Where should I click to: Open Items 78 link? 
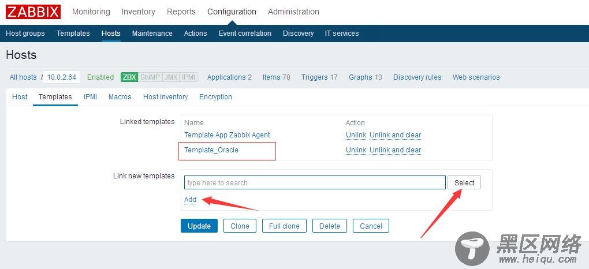pos(277,77)
